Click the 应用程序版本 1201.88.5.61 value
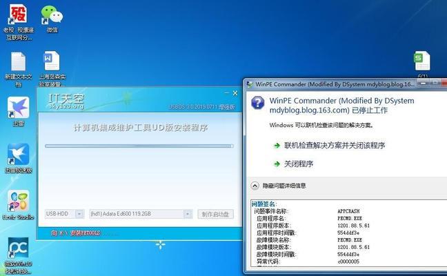447x276 pixels. coord(353,226)
